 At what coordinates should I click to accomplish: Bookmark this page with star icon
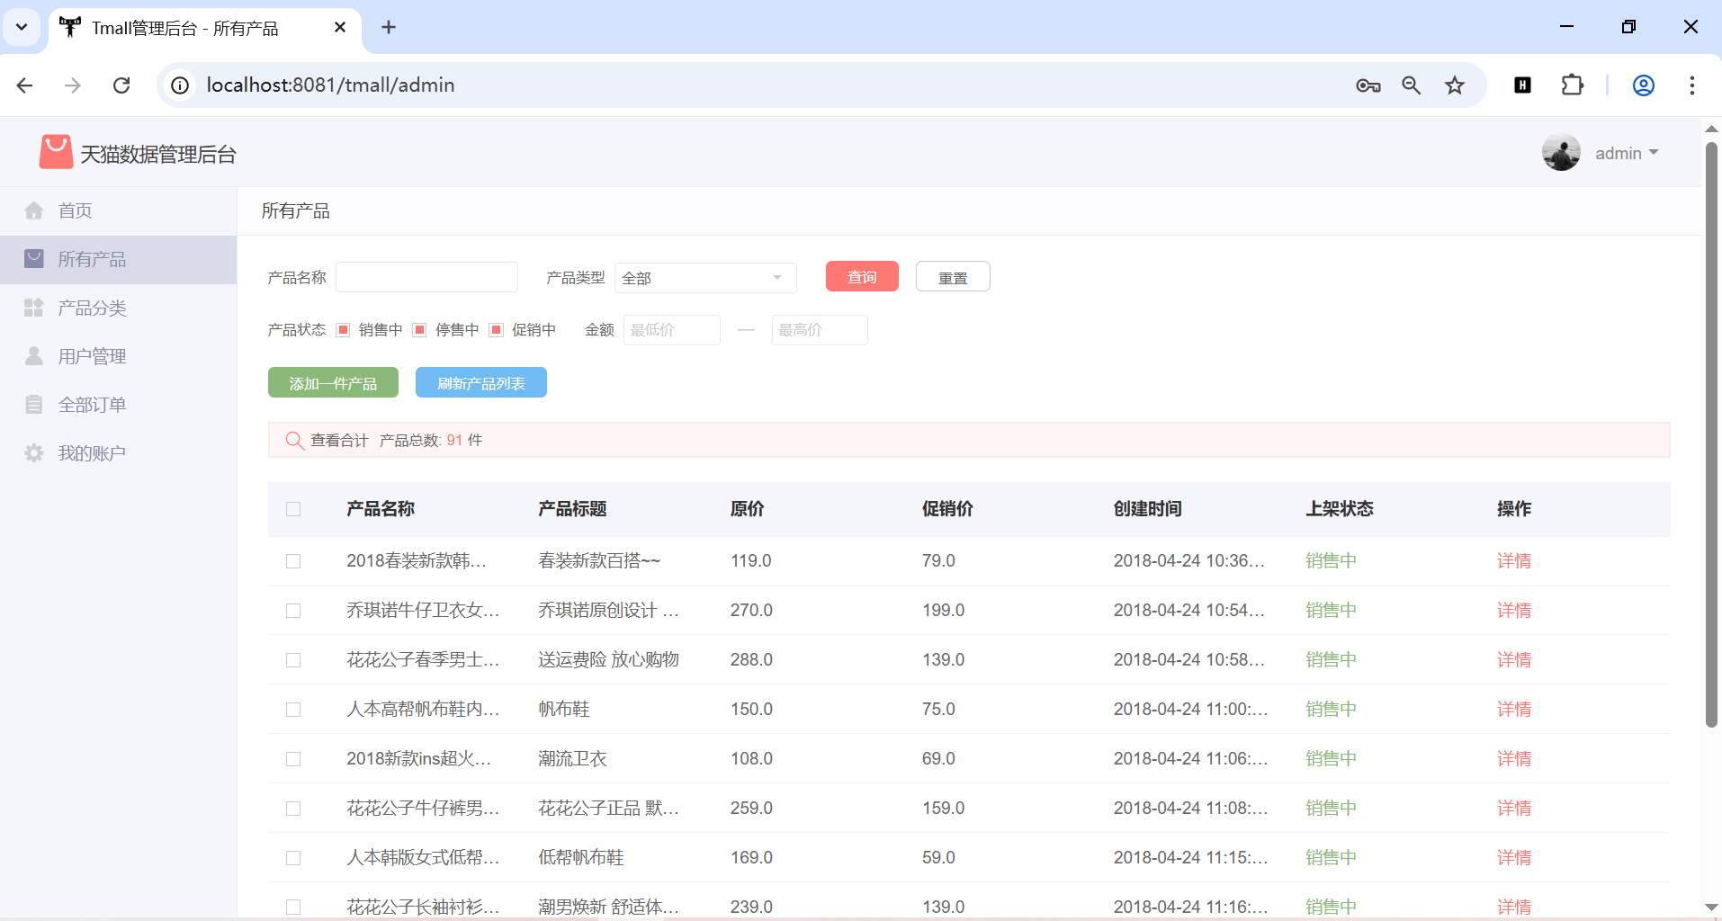[1455, 85]
